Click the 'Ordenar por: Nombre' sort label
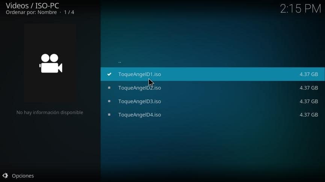 point(31,12)
